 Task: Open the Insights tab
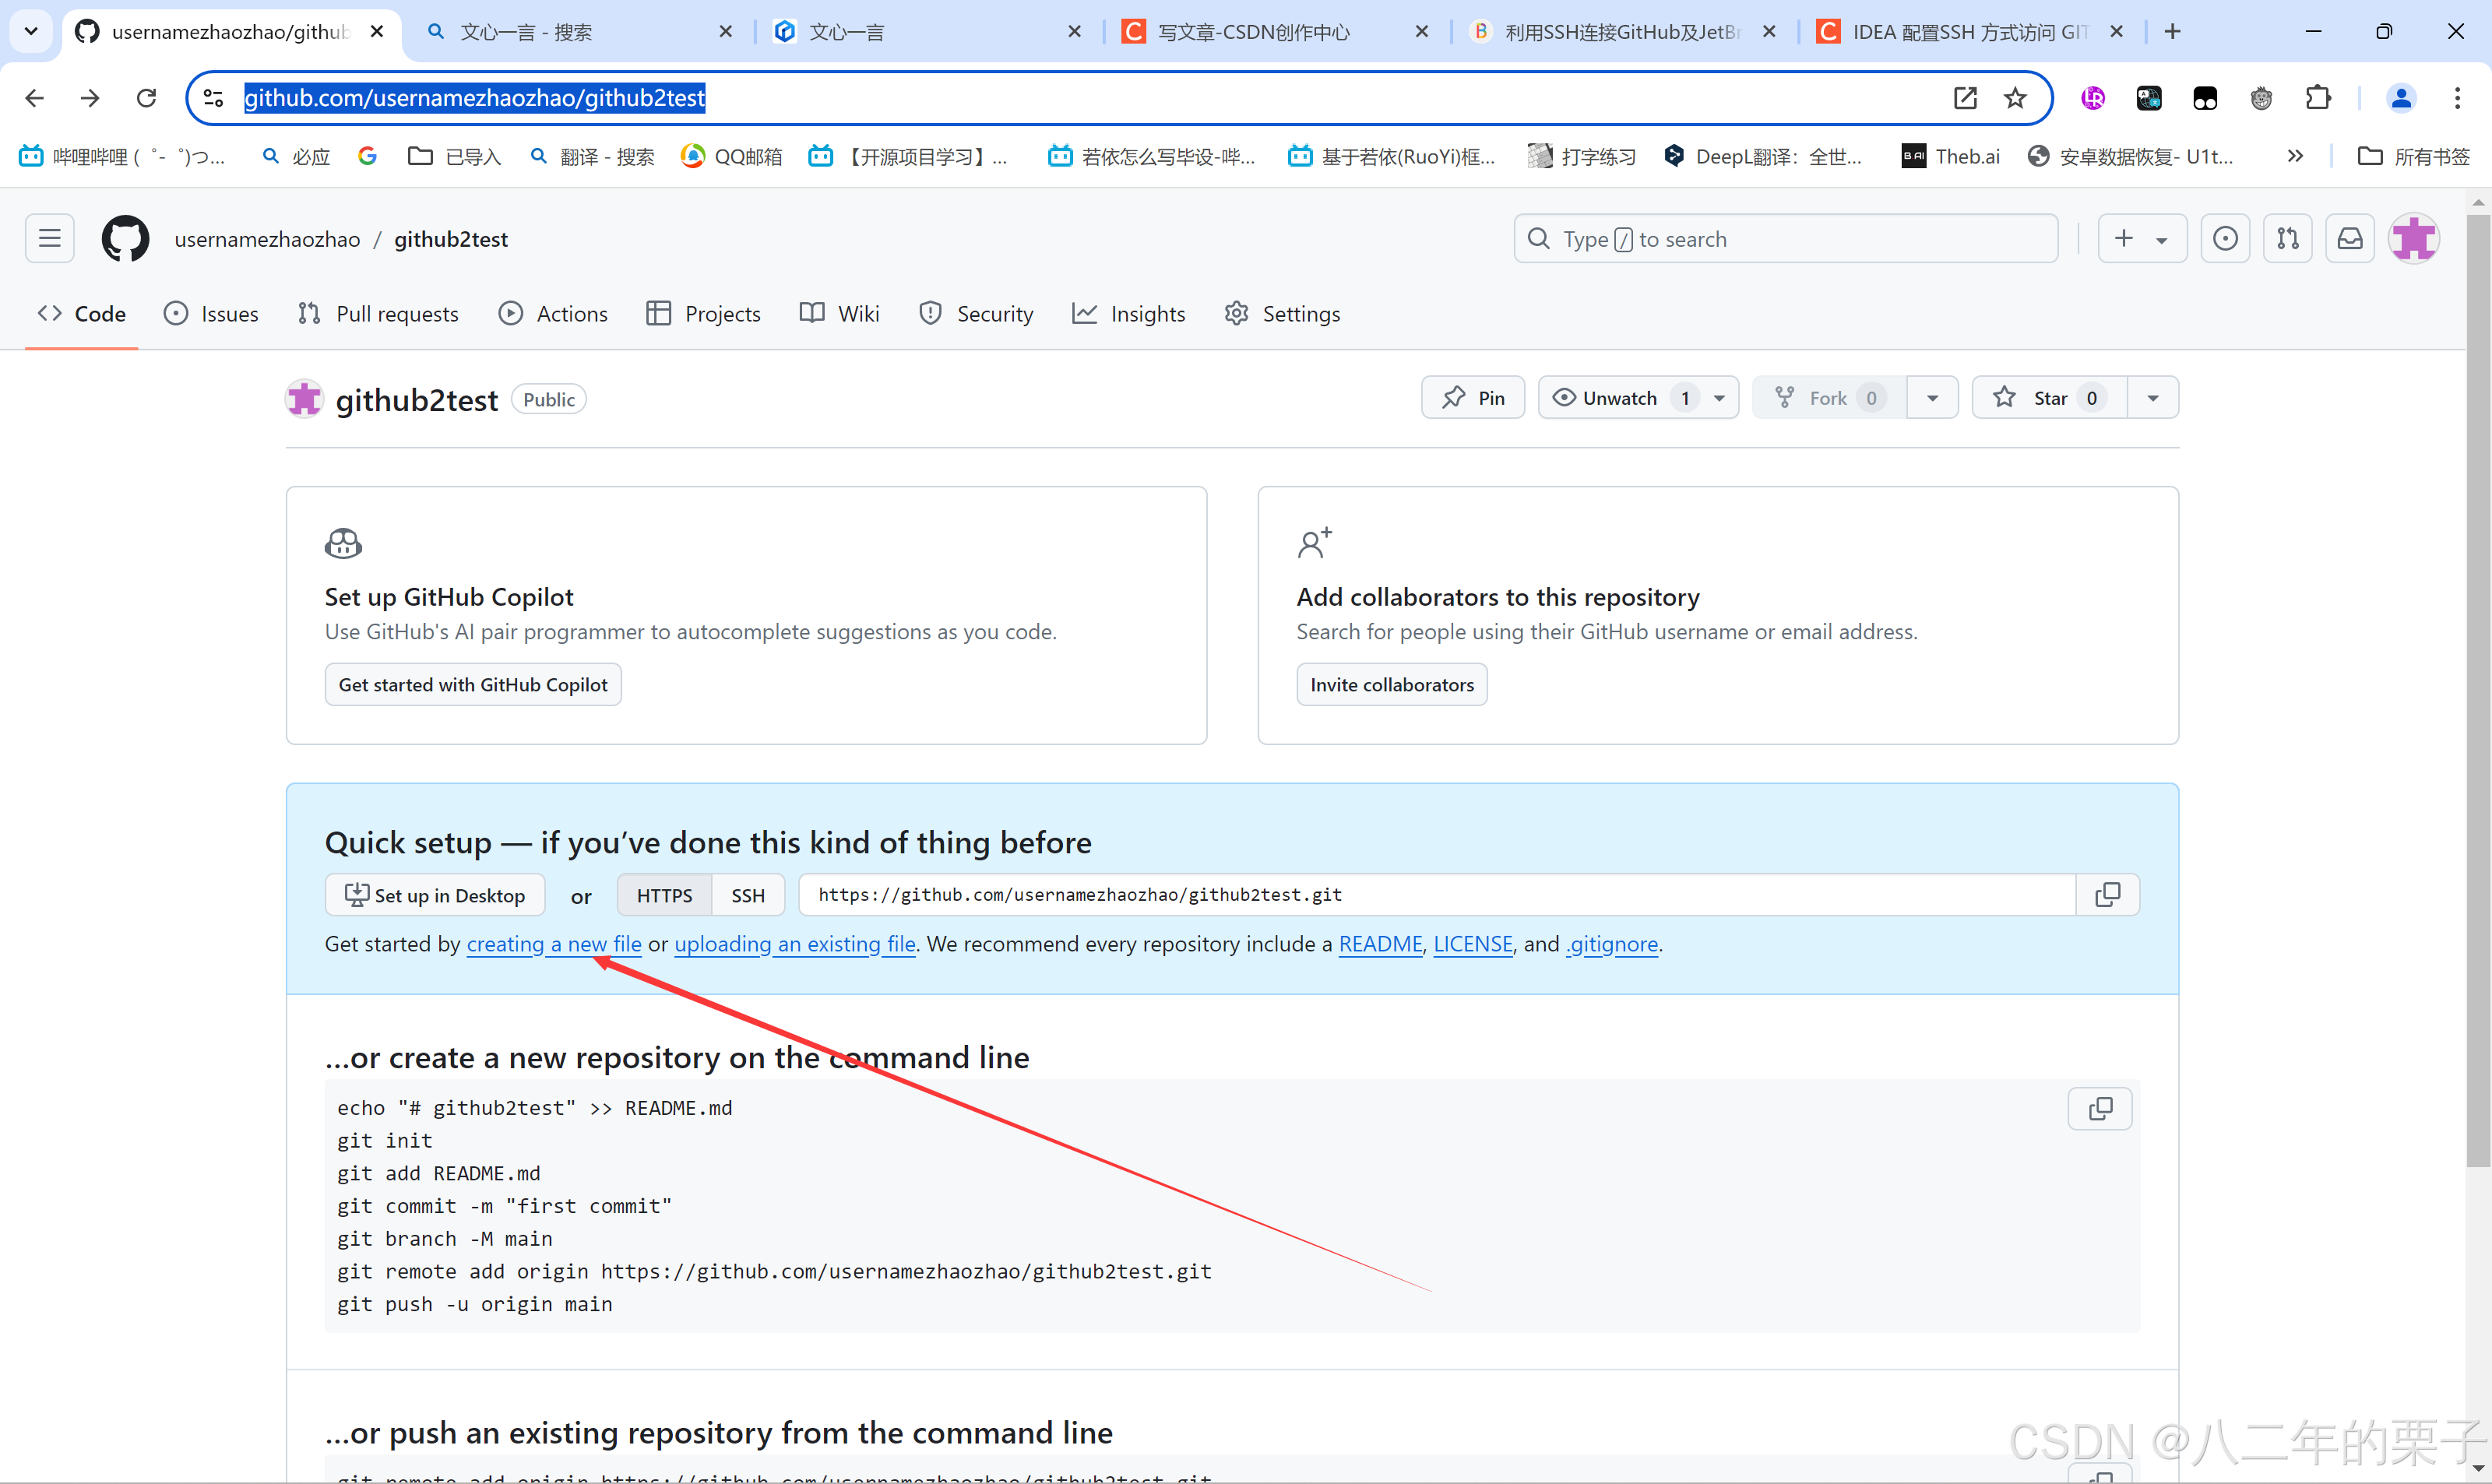click(1129, 314)
